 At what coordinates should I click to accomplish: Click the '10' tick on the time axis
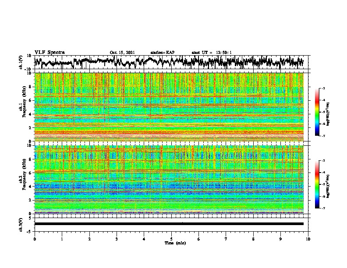coord(308,239)
